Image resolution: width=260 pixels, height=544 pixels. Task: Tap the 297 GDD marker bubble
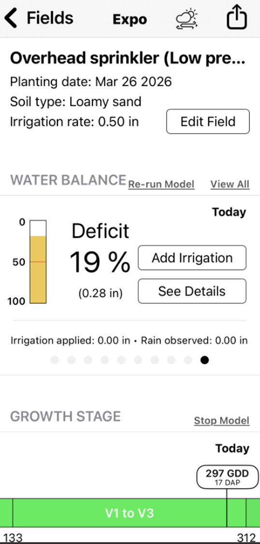227,477
